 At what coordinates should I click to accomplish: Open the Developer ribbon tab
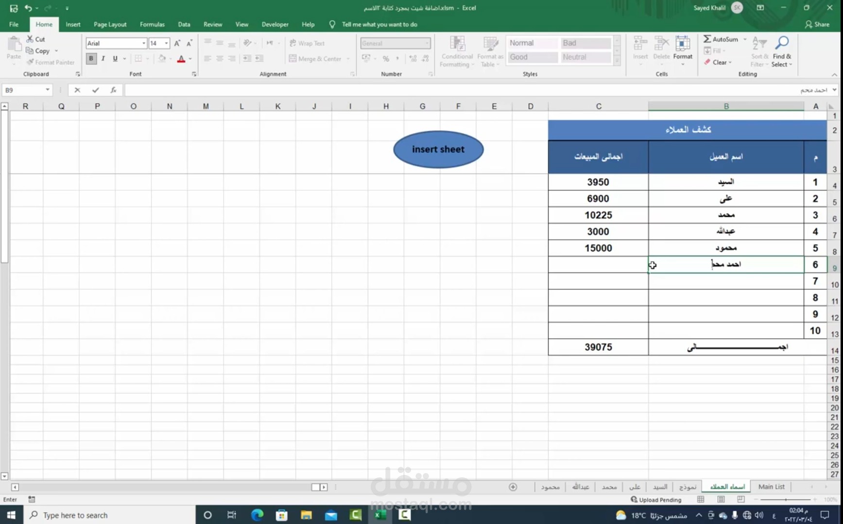(x=275, y=24)
